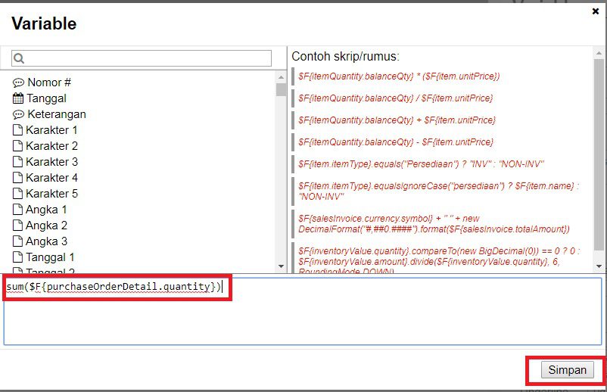
Task: Click the calendar icon beside Tanggal
Action: (18, 98)
